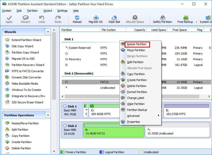Open the Help menu
Screen dimensions: 212x155
(x=76, y=11)
